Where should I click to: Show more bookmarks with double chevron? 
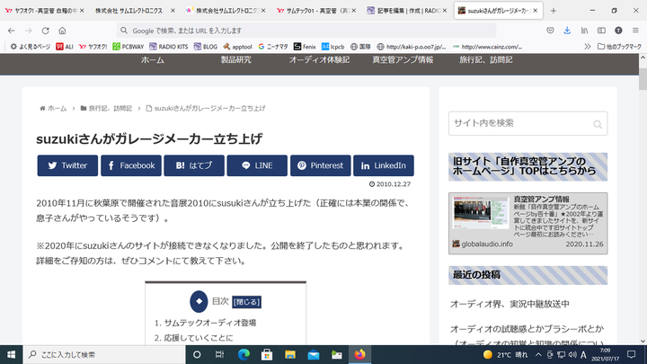click(587, 47)
